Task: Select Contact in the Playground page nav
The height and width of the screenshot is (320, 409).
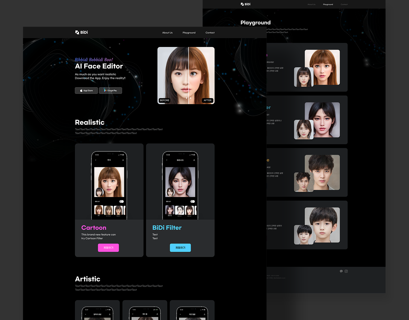Action: coord(344,4)
